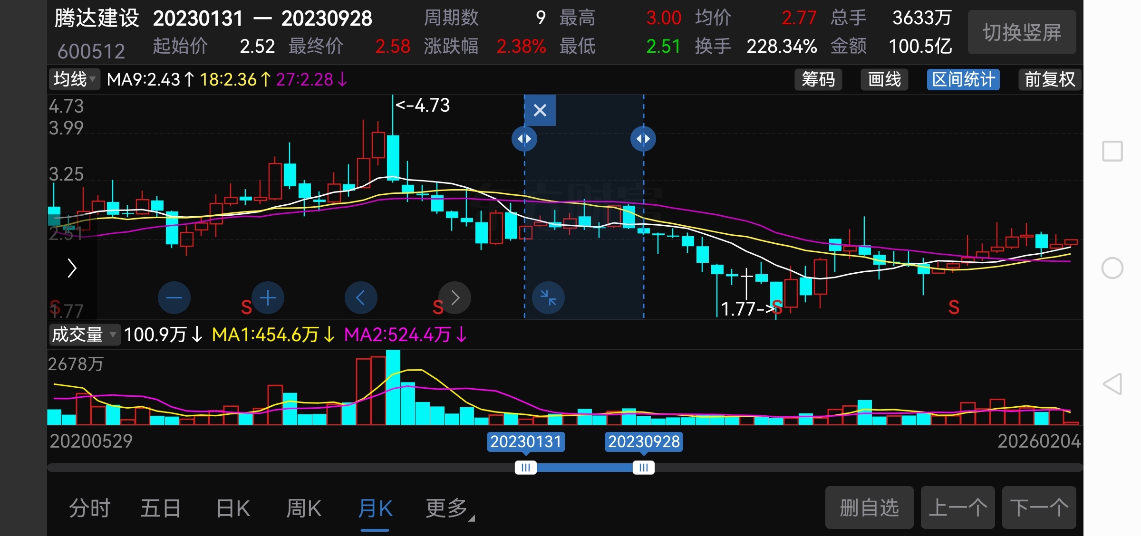Open 前复权 price adjustment selector
This screenshot has height=536, width=1141.
1049,79
